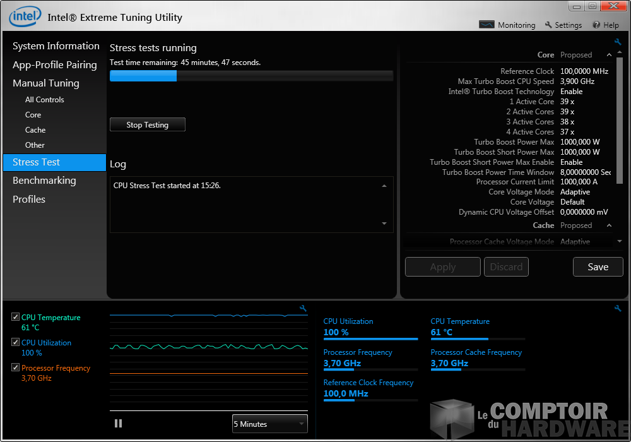This screenshot has height=442, width=631.
Task: Click the stress test progress bar
Action: point(251,76)
